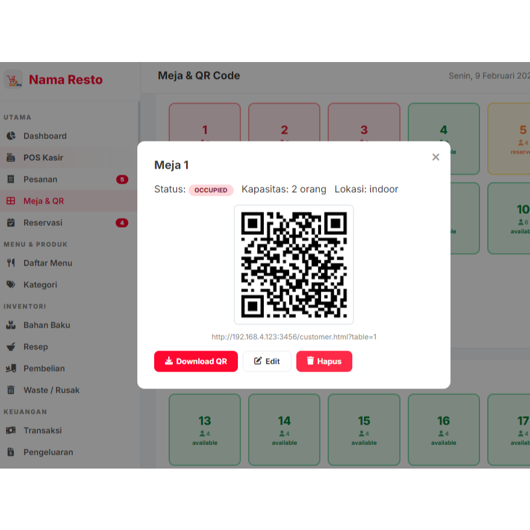Viewport: 530px width, 530px height.
Task: Click the Pembelian dolly icon
Action: [11, 368]
